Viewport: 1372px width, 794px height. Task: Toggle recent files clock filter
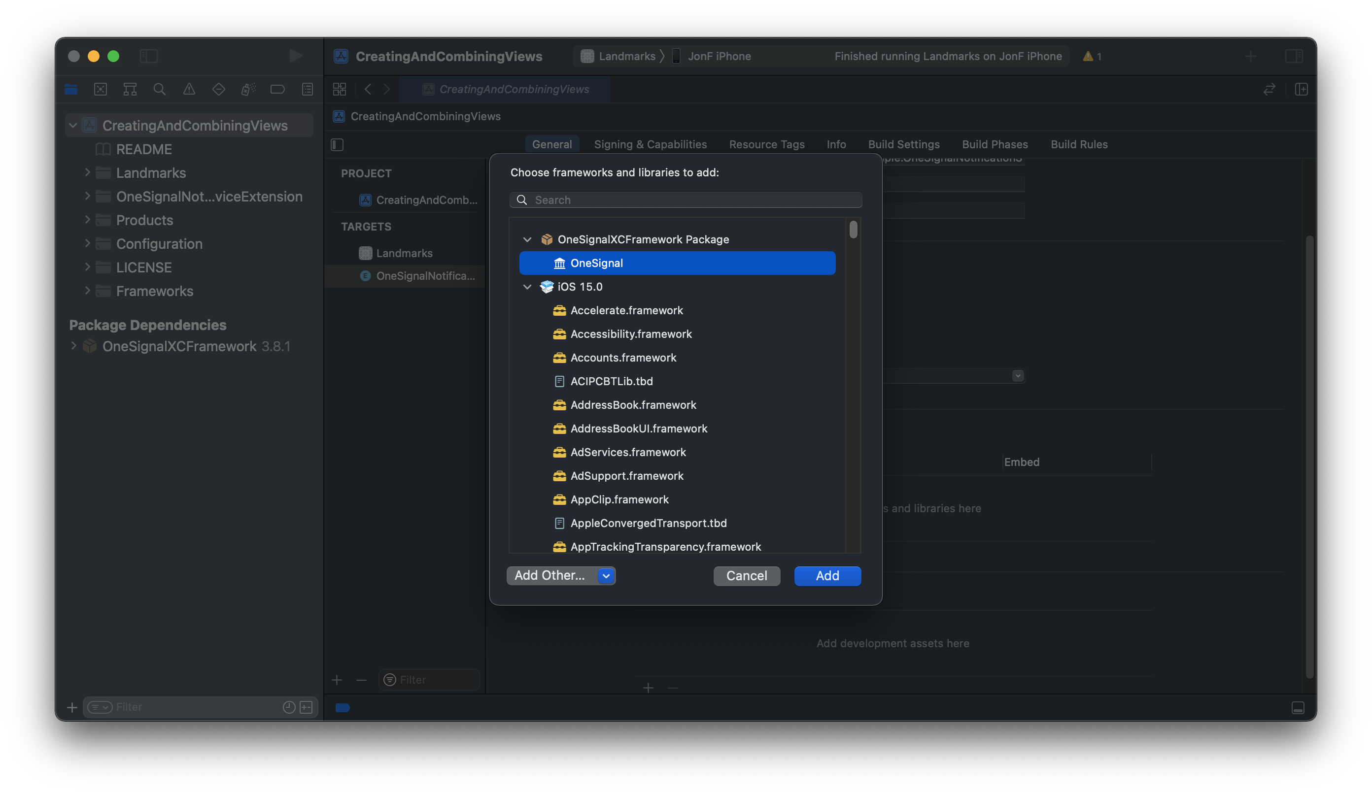(289, 707)
